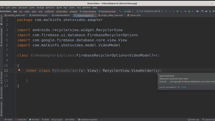The image size is (215, 121).
Task: Open the app run configuration dropdown
Action: 129,11
